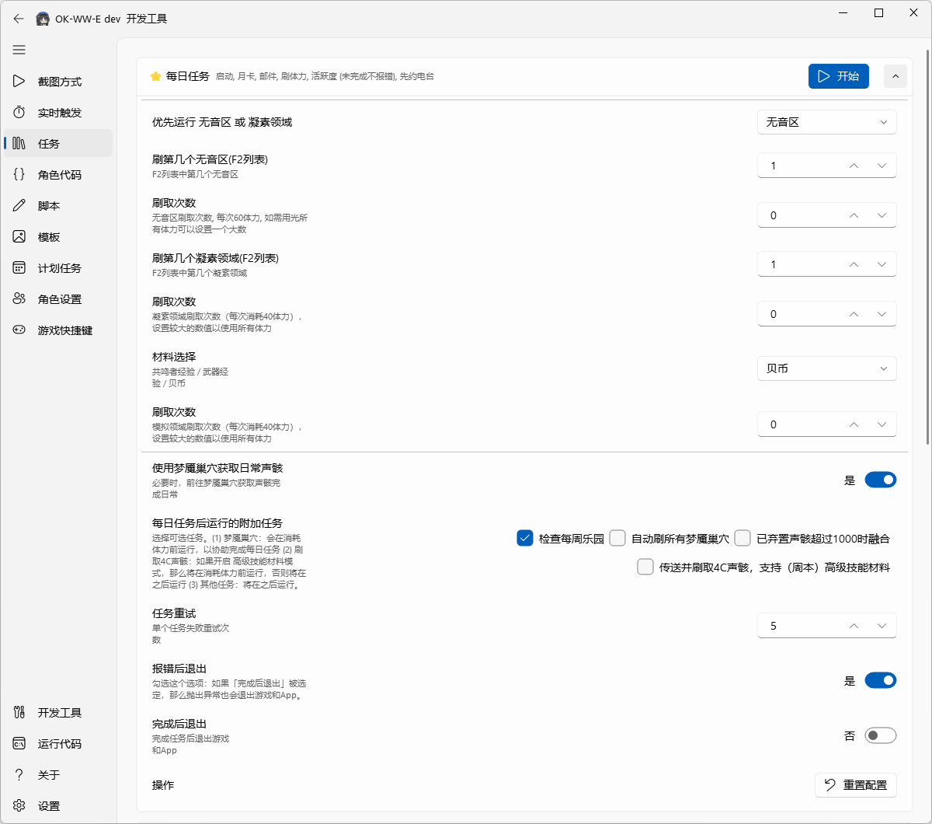Go to the 角色设置 menu item
932x824 pixels.
[x=58, y=299]
